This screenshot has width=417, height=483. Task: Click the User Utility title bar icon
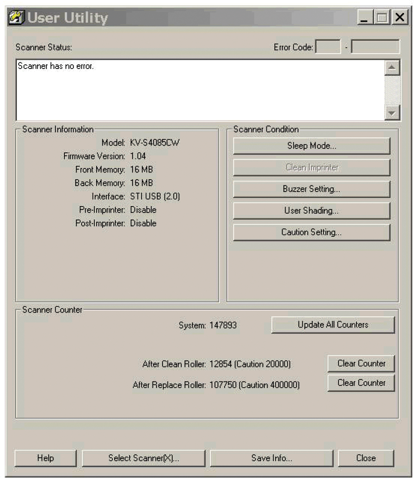[x=17, y=18]
